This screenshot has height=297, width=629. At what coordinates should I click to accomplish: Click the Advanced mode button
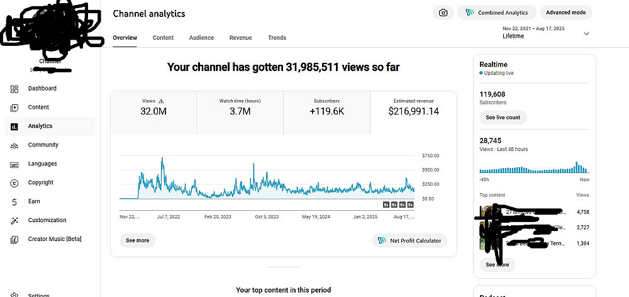coord(565,13)
